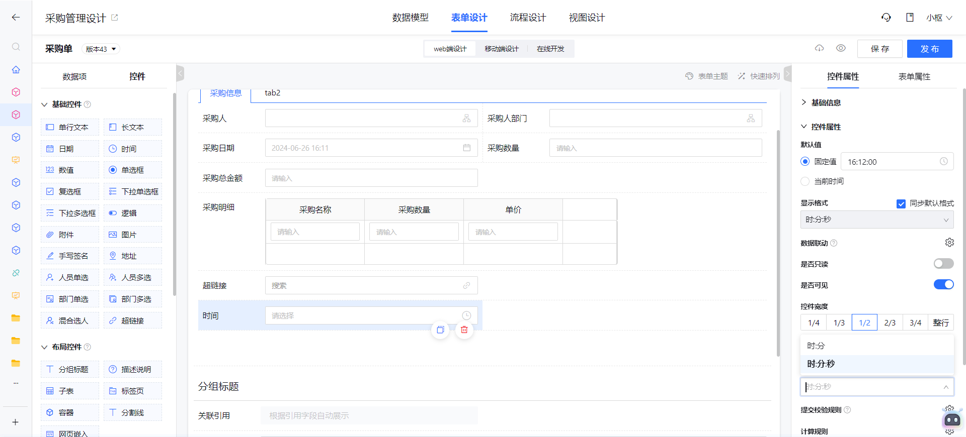This screenshot has height=437, width=966.
Task: Choose 时:分 from the format list
Action: 877,346
